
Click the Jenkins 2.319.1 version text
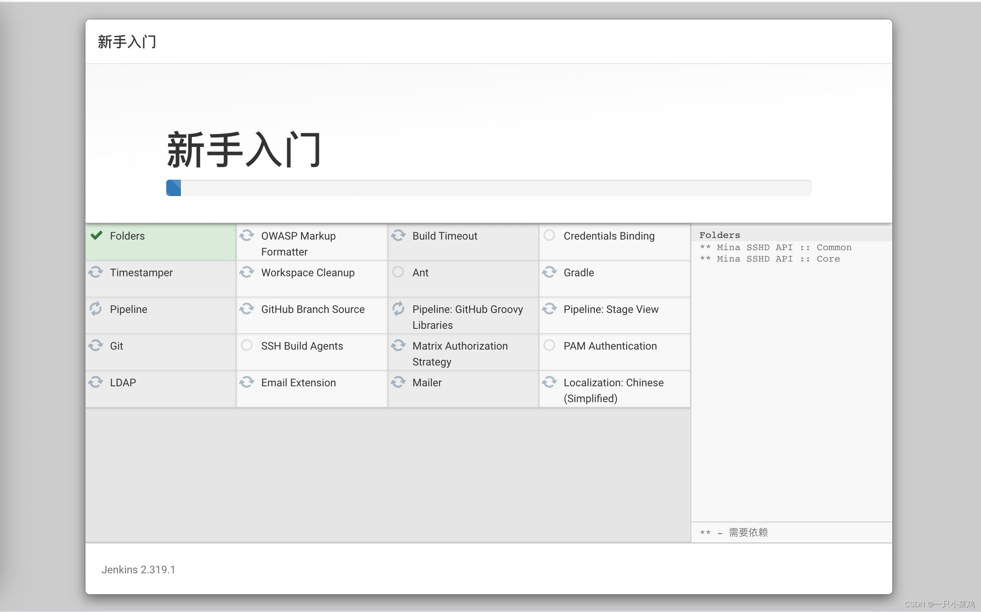138,569
